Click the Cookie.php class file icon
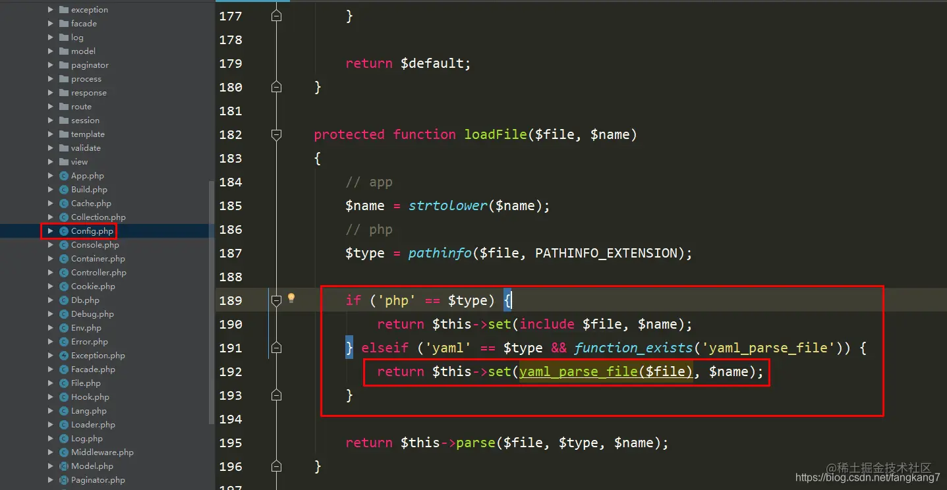 point(64,286)
